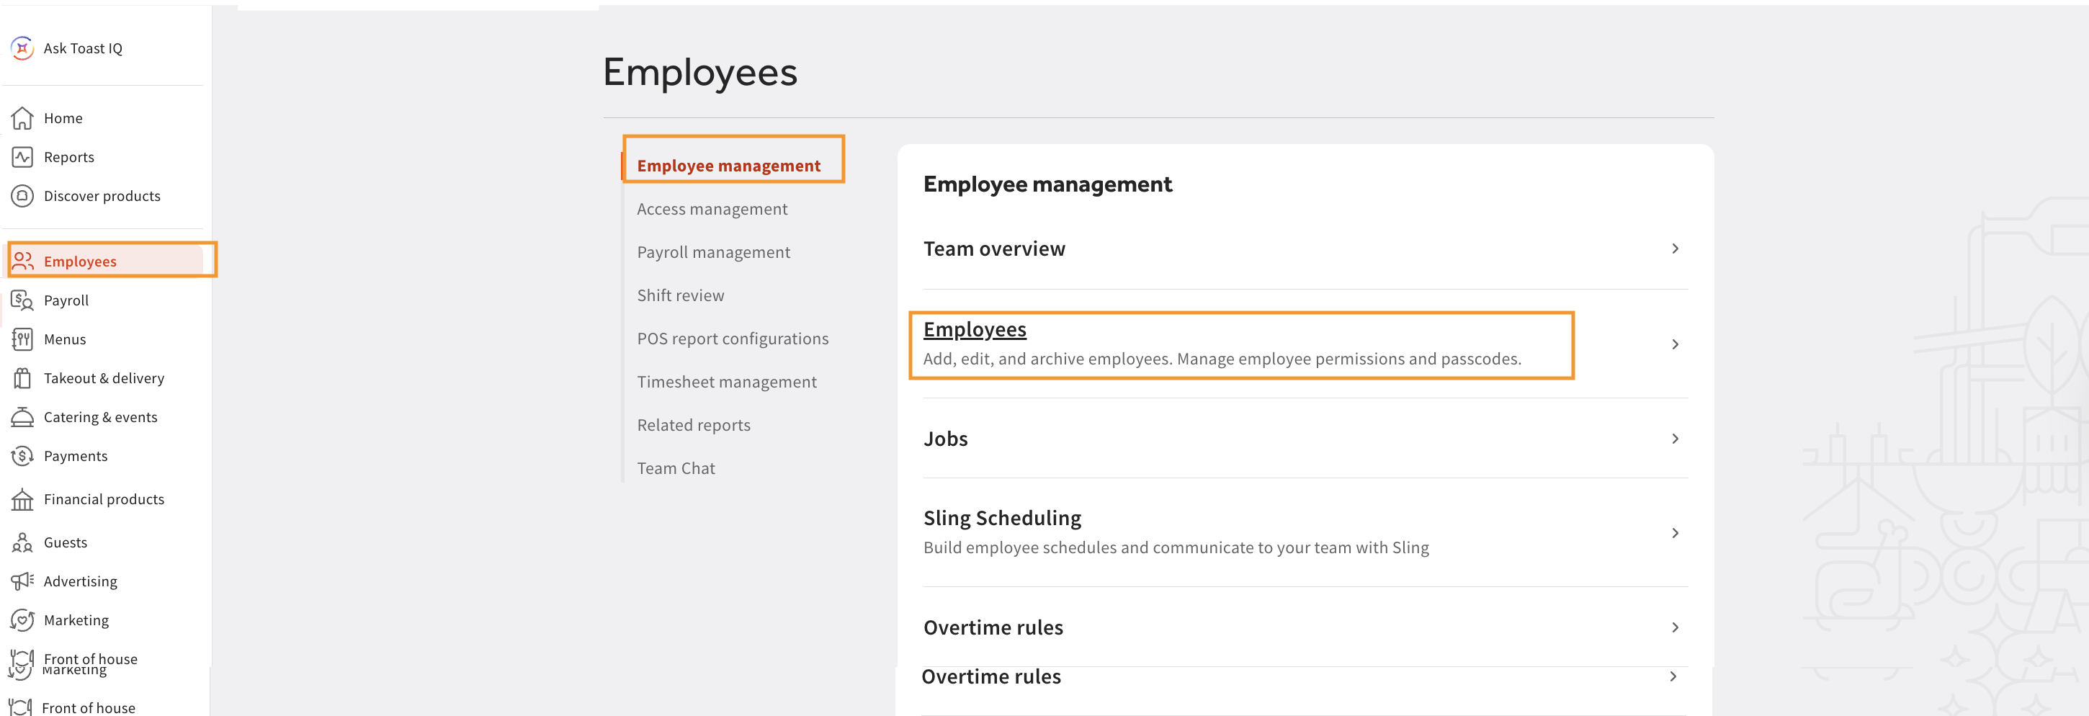Click the Ask Toast IQ icon
The image size is (2089, 716).
22,48
